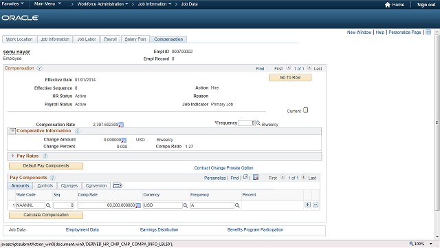Viewport: 440px width, 248px height.
Task: Click Rate Code lookup magnifier
Action: [x=48, y=205]
